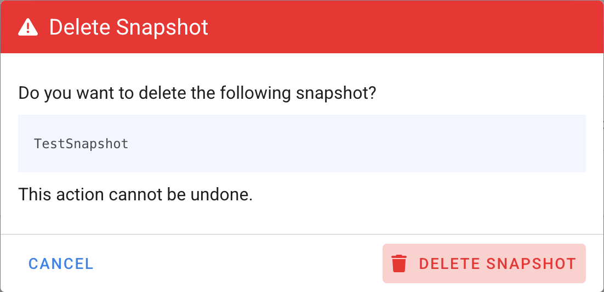Click the word 'snapshot?' ending the question
Screen dimensions: 604x292
[x=336, y=93]
